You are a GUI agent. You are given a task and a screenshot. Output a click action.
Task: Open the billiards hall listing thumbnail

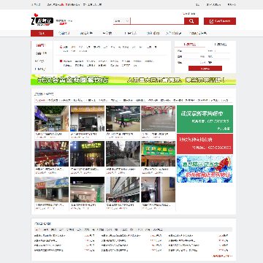coord(123,118)
